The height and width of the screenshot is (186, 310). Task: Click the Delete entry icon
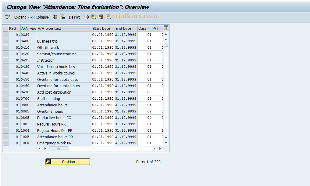click(62, 17)
